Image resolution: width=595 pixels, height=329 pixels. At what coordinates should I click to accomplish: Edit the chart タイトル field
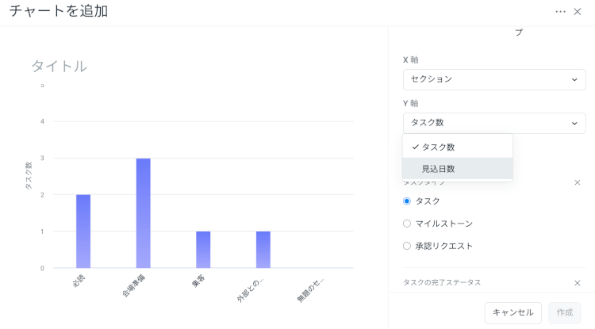click(59, 66)
